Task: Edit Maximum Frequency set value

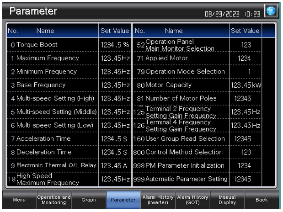Action: 115,58
